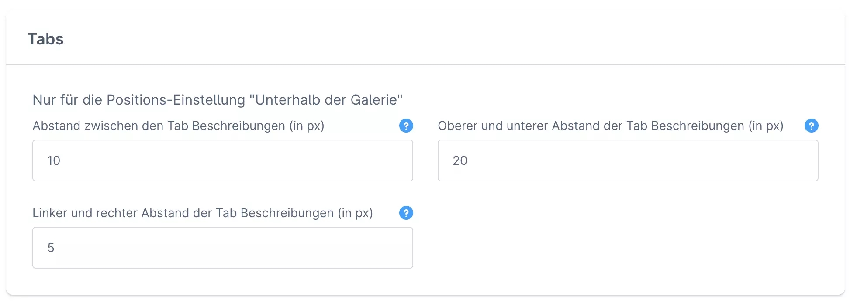Click the phrase "Unterhalb der Galerie" in the subtitle
This screenshot has width=857, height=307.
[x=325, y=100]
